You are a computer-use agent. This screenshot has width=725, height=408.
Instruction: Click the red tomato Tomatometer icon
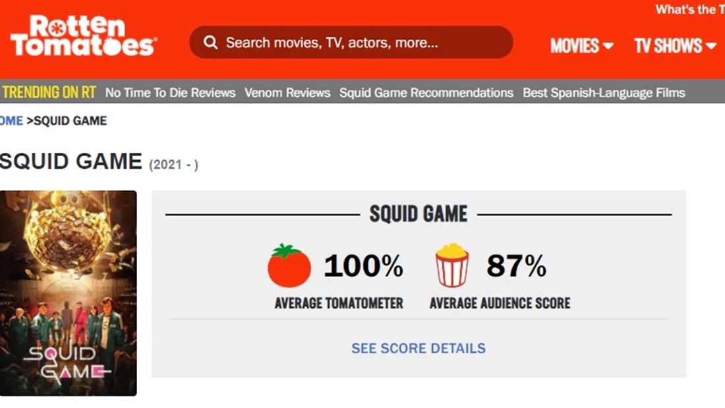coord(289,266)
